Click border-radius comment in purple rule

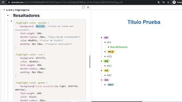point(64,37)
